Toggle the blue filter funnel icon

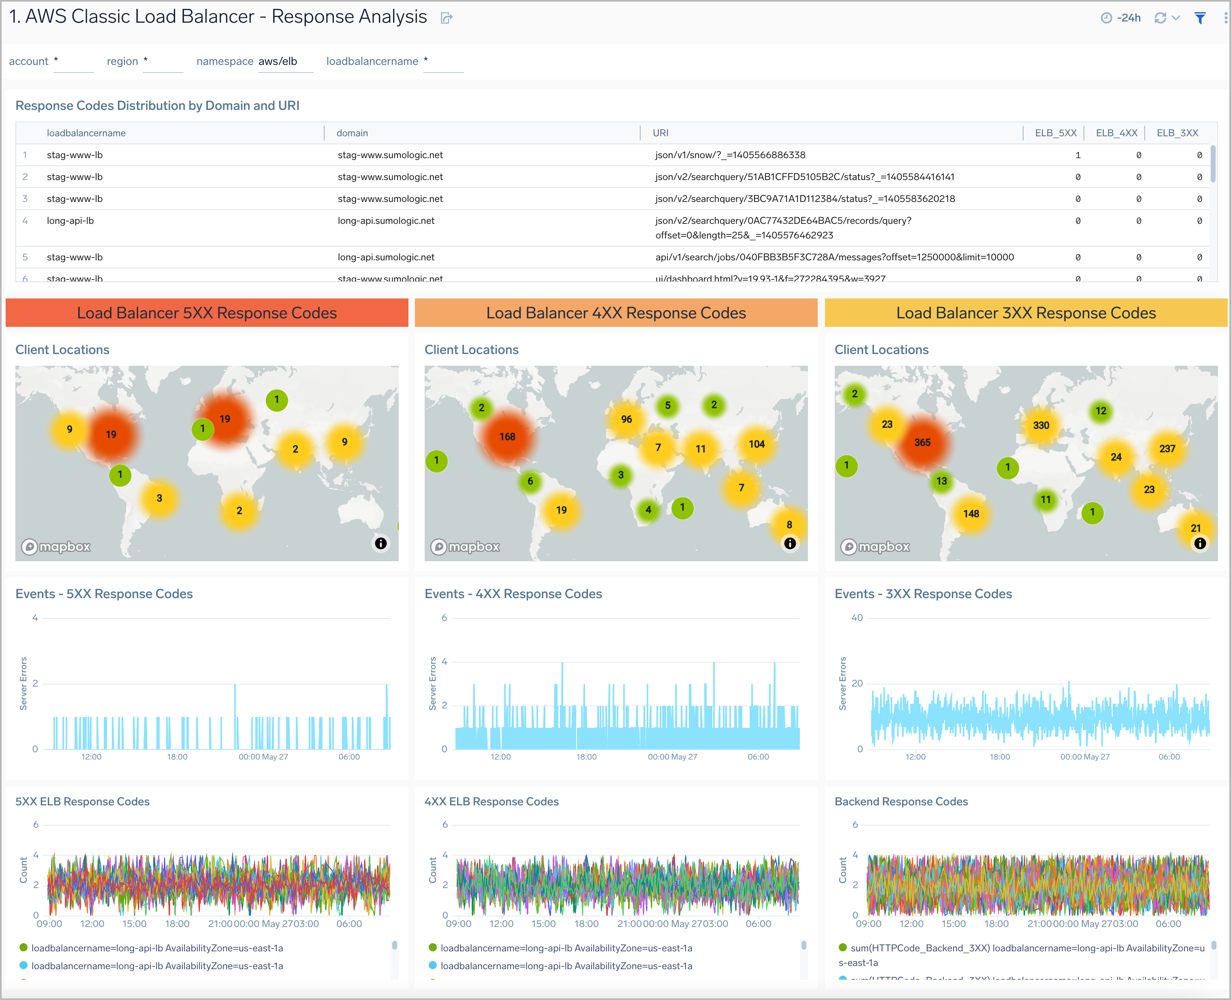(x=1200, y=18)
